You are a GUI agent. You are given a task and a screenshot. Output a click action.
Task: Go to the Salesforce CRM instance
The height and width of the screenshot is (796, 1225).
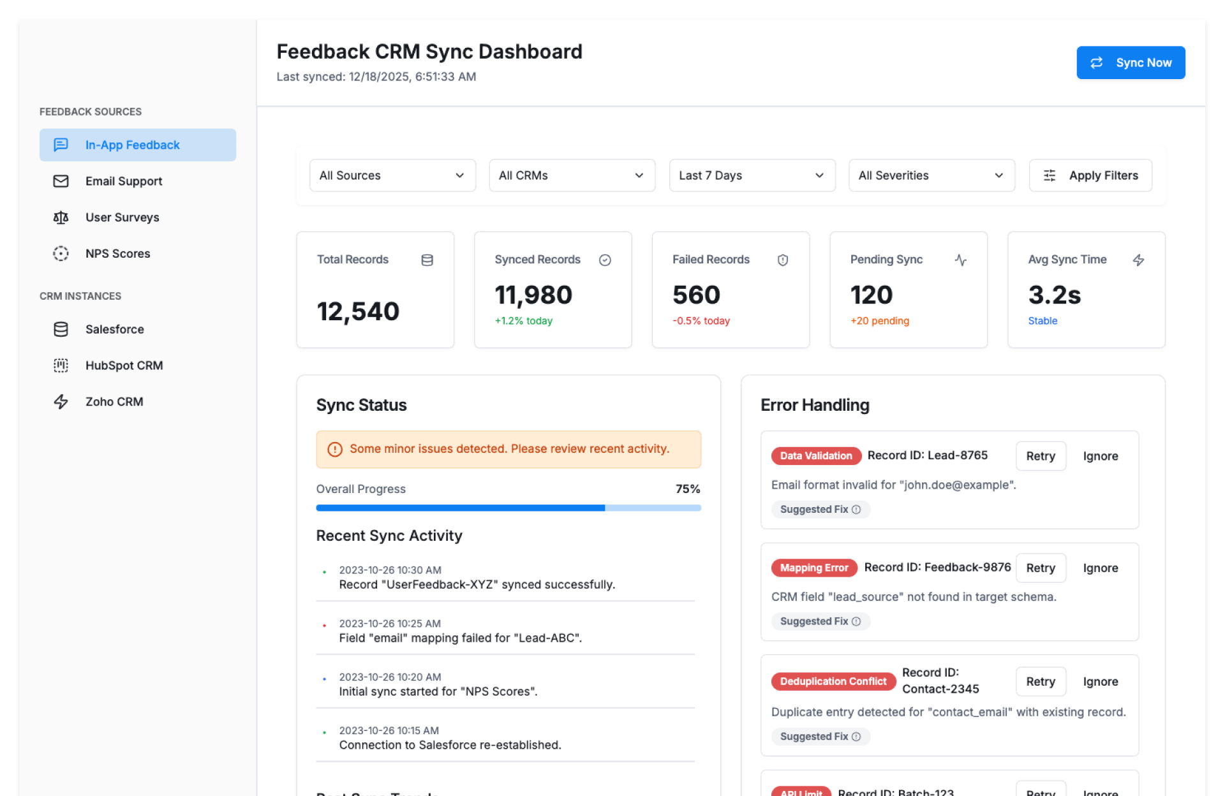115,330
